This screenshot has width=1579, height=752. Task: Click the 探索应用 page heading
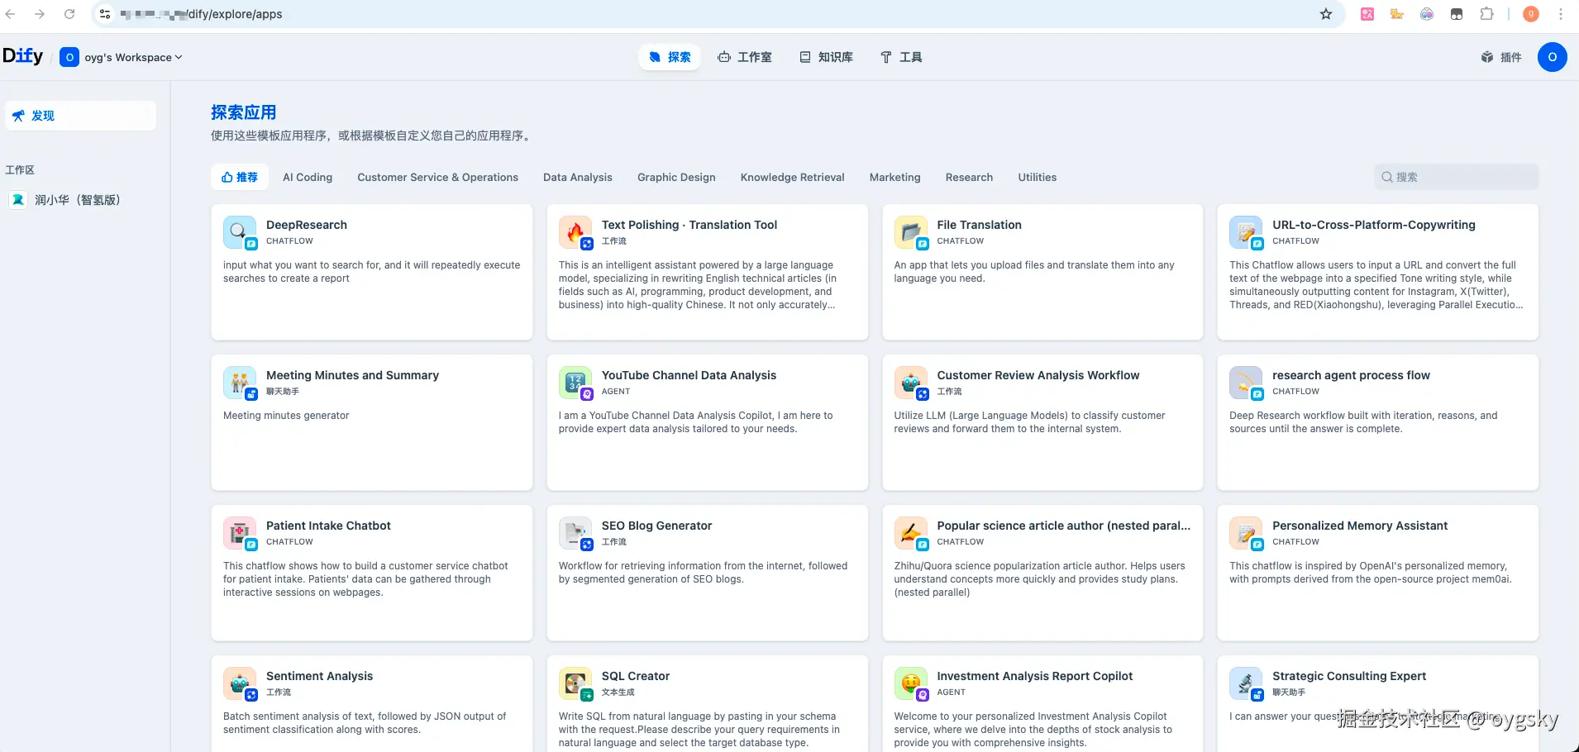(x=244, y=112)
